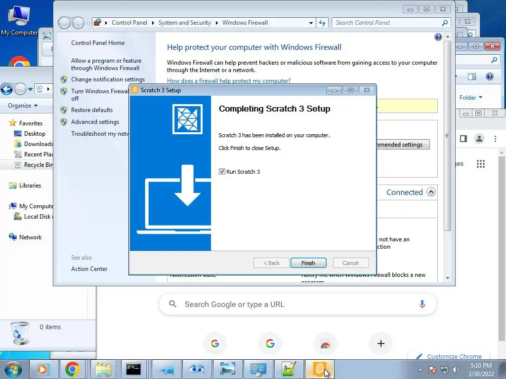
Task: Click the Chrome profile avatar icon
Action: [479, 139]
